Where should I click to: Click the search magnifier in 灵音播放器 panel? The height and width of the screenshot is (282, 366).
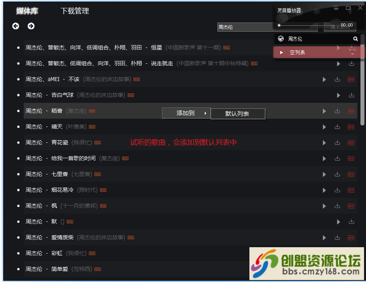click(355, 39)
